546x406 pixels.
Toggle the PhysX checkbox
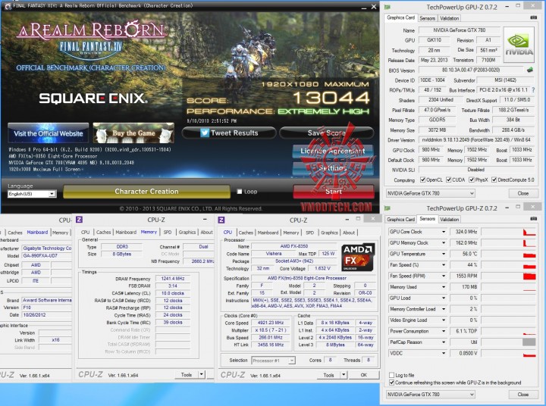click(x=472, y=180)
